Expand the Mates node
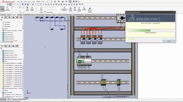The height and width of the screenshot is (102, 183). [x=1, y=90]
